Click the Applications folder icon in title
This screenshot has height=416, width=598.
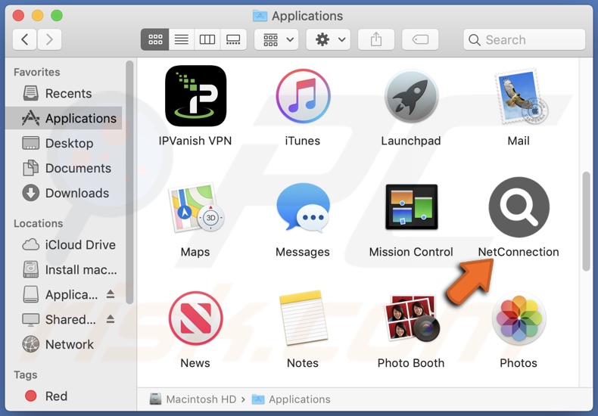(260, 16)
